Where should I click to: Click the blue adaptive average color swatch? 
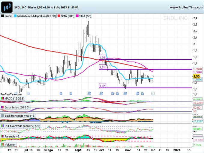15,16
